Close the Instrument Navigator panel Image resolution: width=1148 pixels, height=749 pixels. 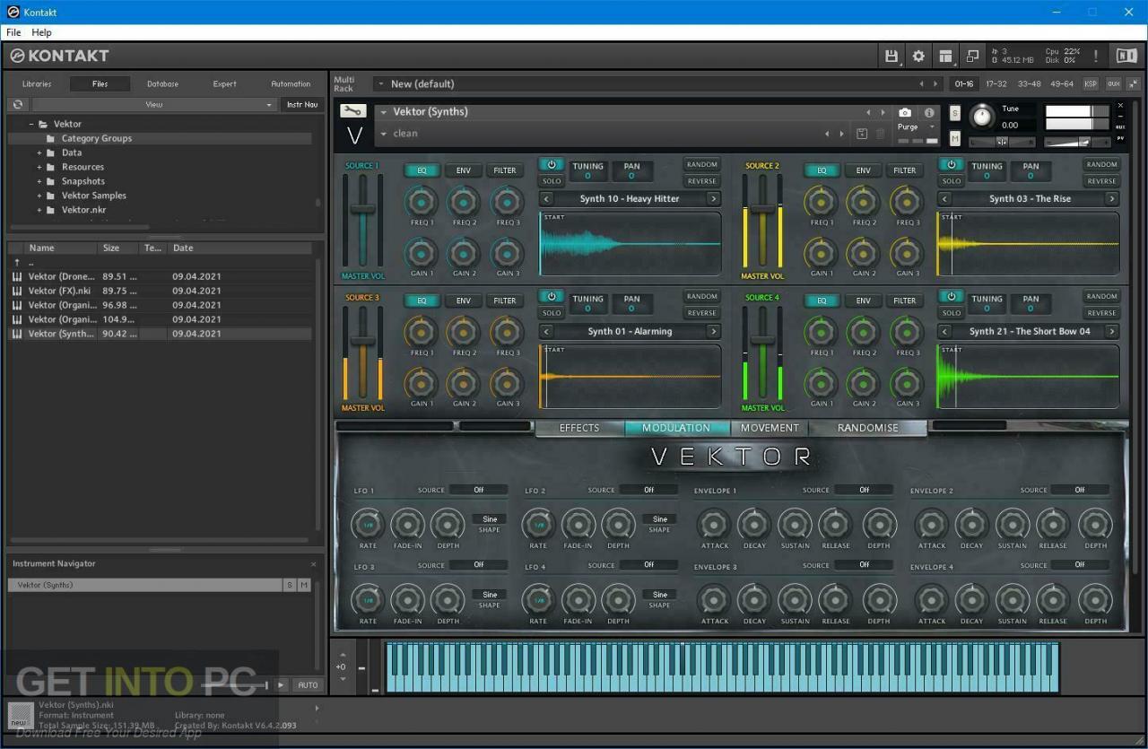pos(313,564)
